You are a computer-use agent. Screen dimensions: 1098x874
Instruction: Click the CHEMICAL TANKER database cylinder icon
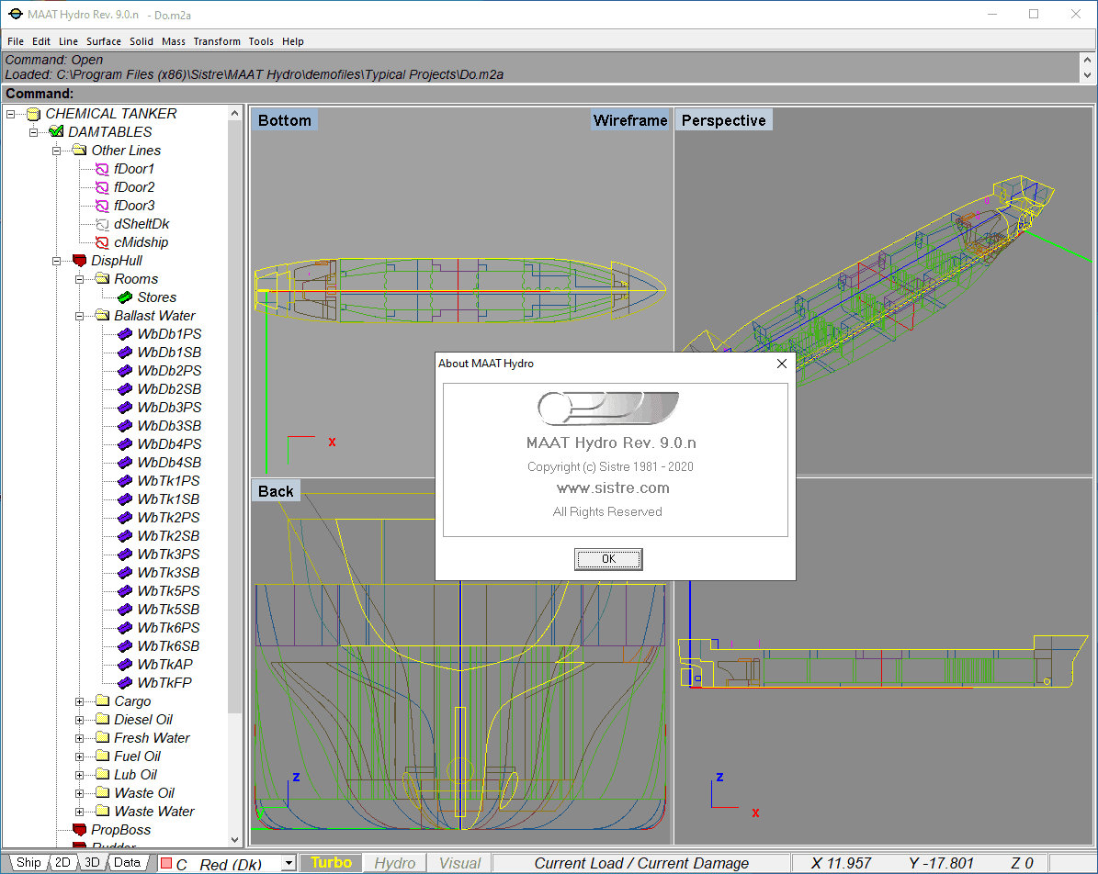click(34, 114)
